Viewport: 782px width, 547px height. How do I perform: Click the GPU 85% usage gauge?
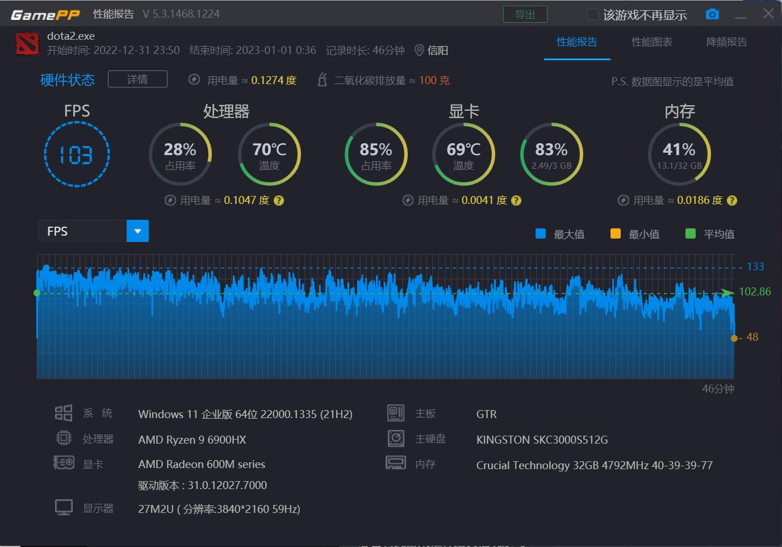(376, 154)
